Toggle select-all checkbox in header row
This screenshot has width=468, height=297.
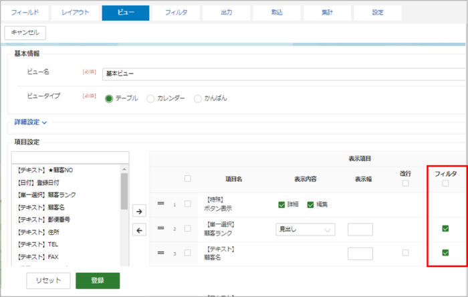(187, 179)
